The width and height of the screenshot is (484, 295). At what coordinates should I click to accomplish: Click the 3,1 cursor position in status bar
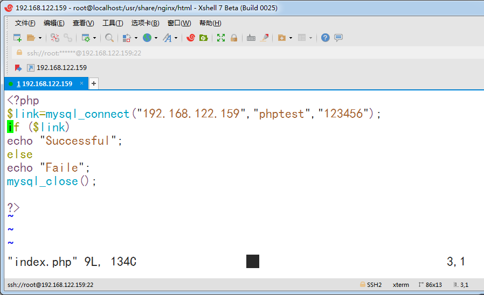[461, 285]
